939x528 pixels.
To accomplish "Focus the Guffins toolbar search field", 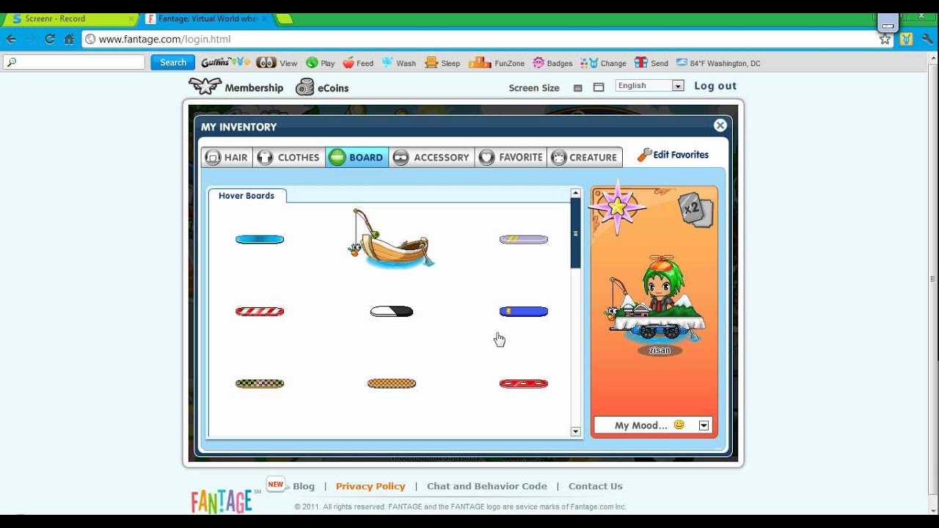I will pyautogui.click(x=74, y=62).
